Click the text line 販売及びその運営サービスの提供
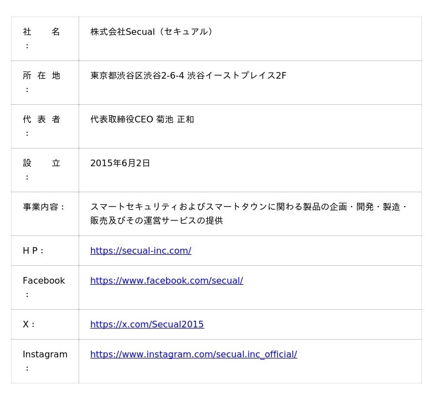This screenshot has width=443, height=400. tap(156, 221)
